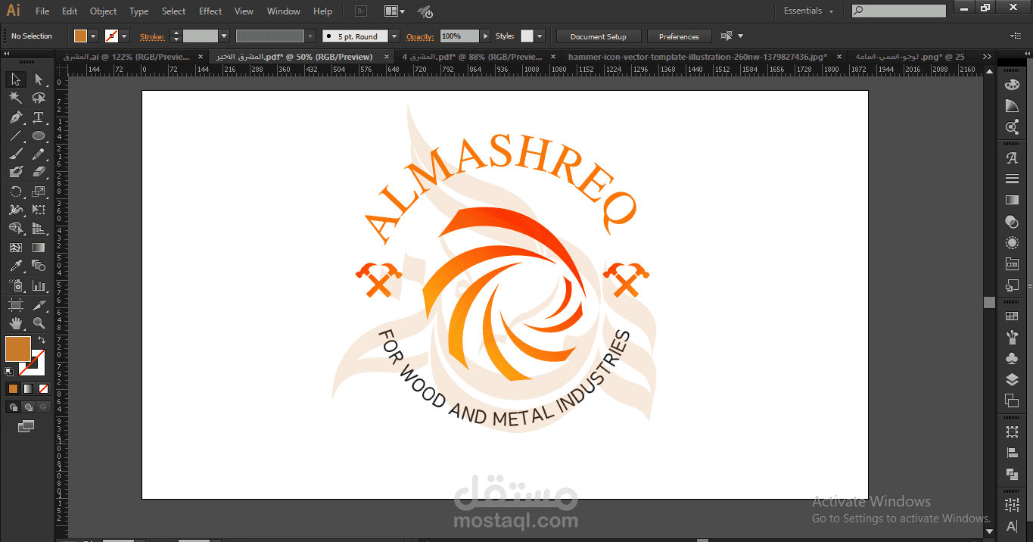The height and width of the screenshot is (542, 1033).
Task: Select the Blend tool
Action: pos(39,266)
